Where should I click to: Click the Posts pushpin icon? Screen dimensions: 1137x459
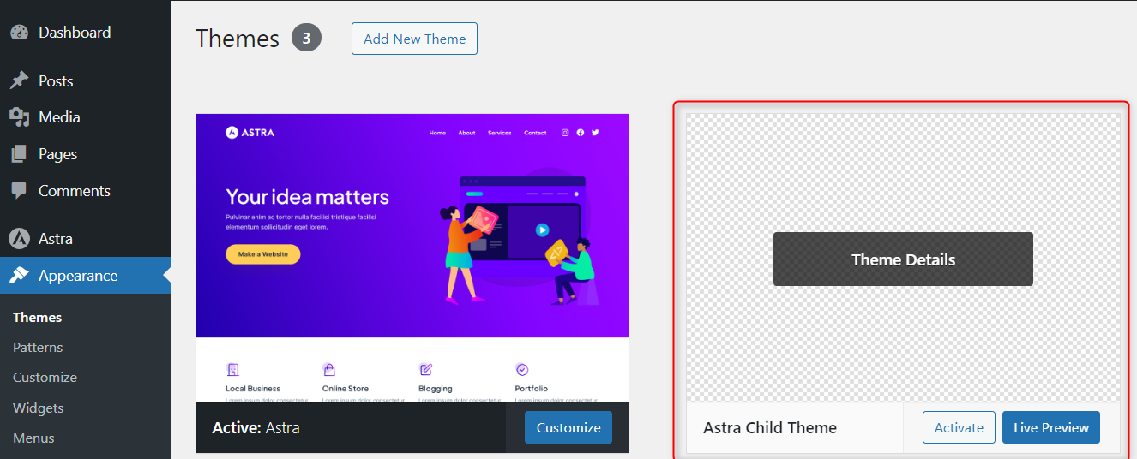point(19,80)
